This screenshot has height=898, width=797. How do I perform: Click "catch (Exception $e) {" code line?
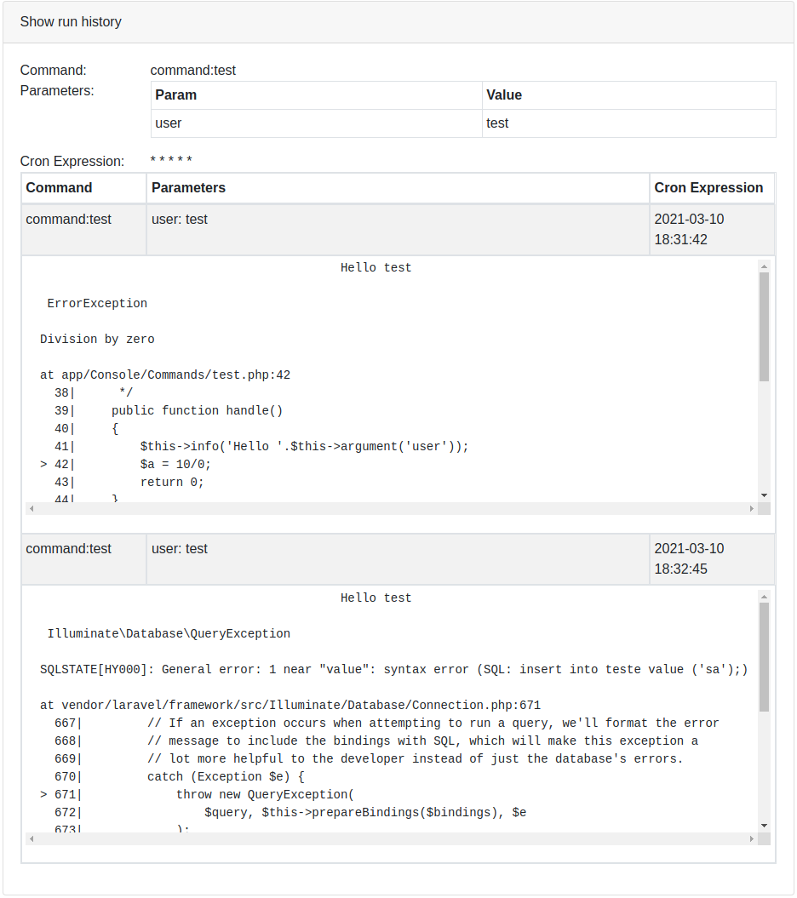(x=226, y=777)
